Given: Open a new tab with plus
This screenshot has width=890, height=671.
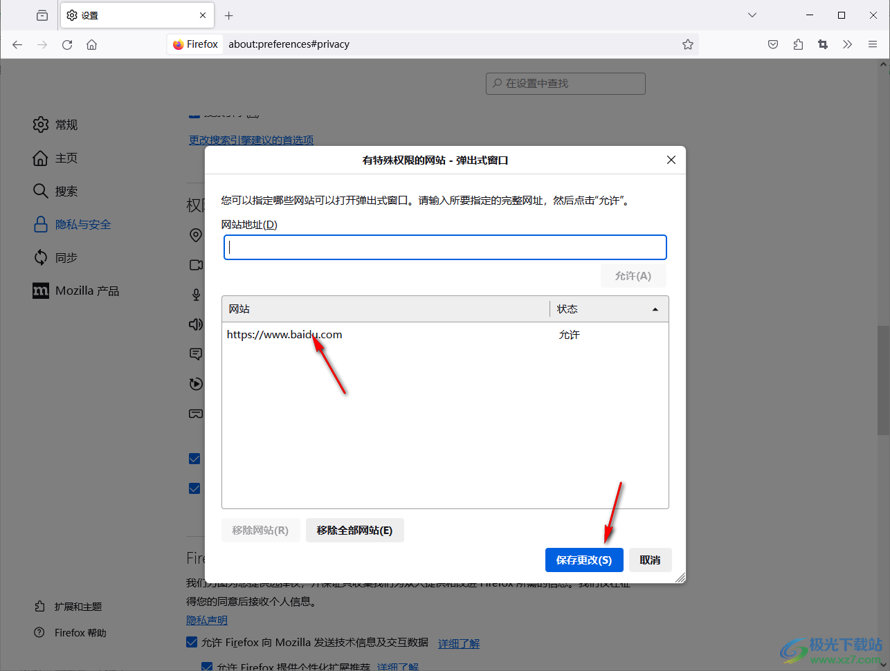Looking at the screenshot, I should coord(229,15).
